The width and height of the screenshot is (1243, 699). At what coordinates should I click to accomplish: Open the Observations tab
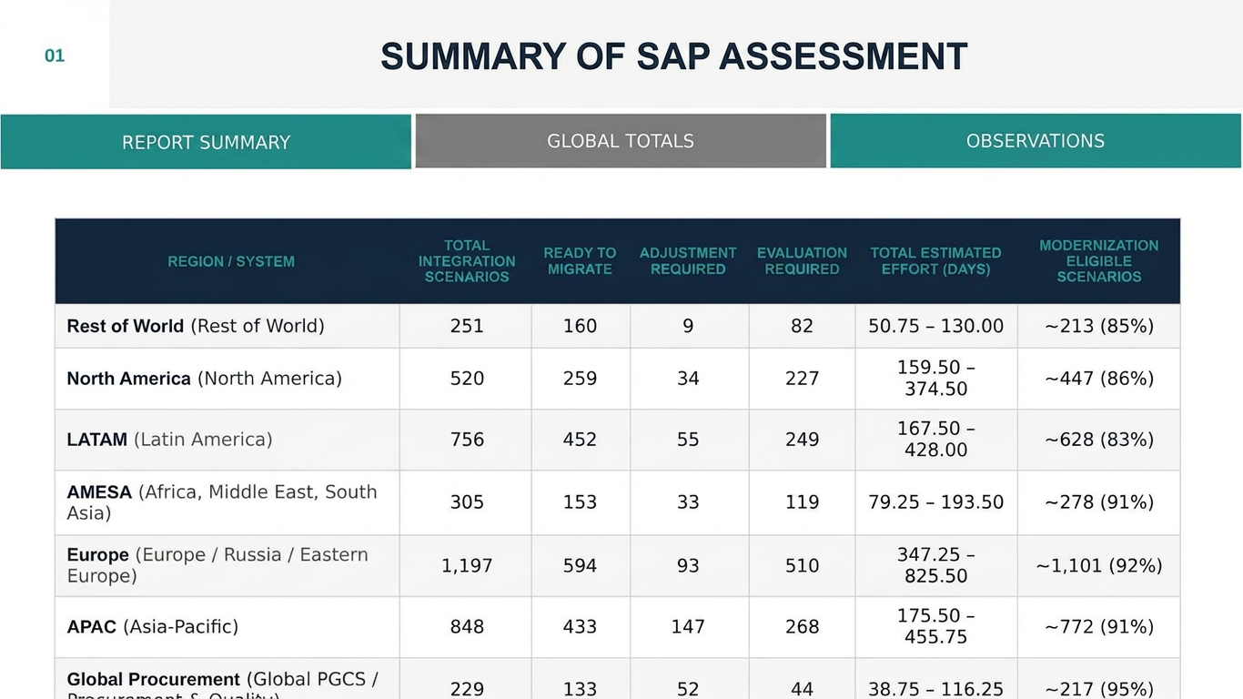click(x=1036, y=141)
